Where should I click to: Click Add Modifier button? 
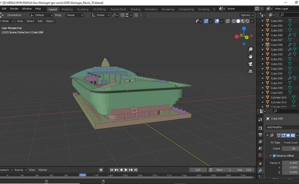[282, 127]
